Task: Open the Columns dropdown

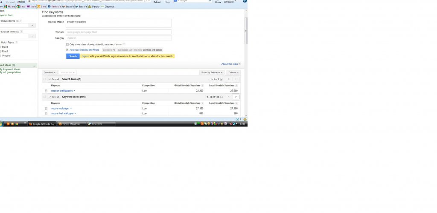Action: tap(233, 72)
